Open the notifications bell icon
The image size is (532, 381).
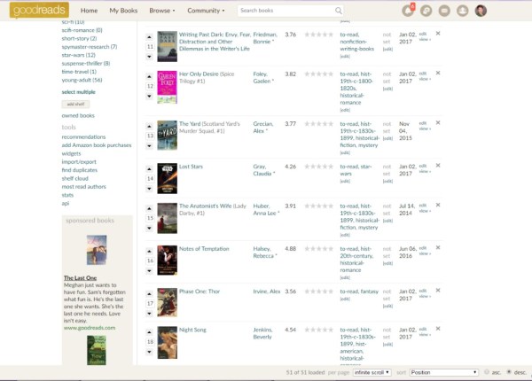click(x=408, y=11)
